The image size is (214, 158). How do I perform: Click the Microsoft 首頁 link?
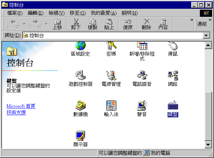click(21, 106)
